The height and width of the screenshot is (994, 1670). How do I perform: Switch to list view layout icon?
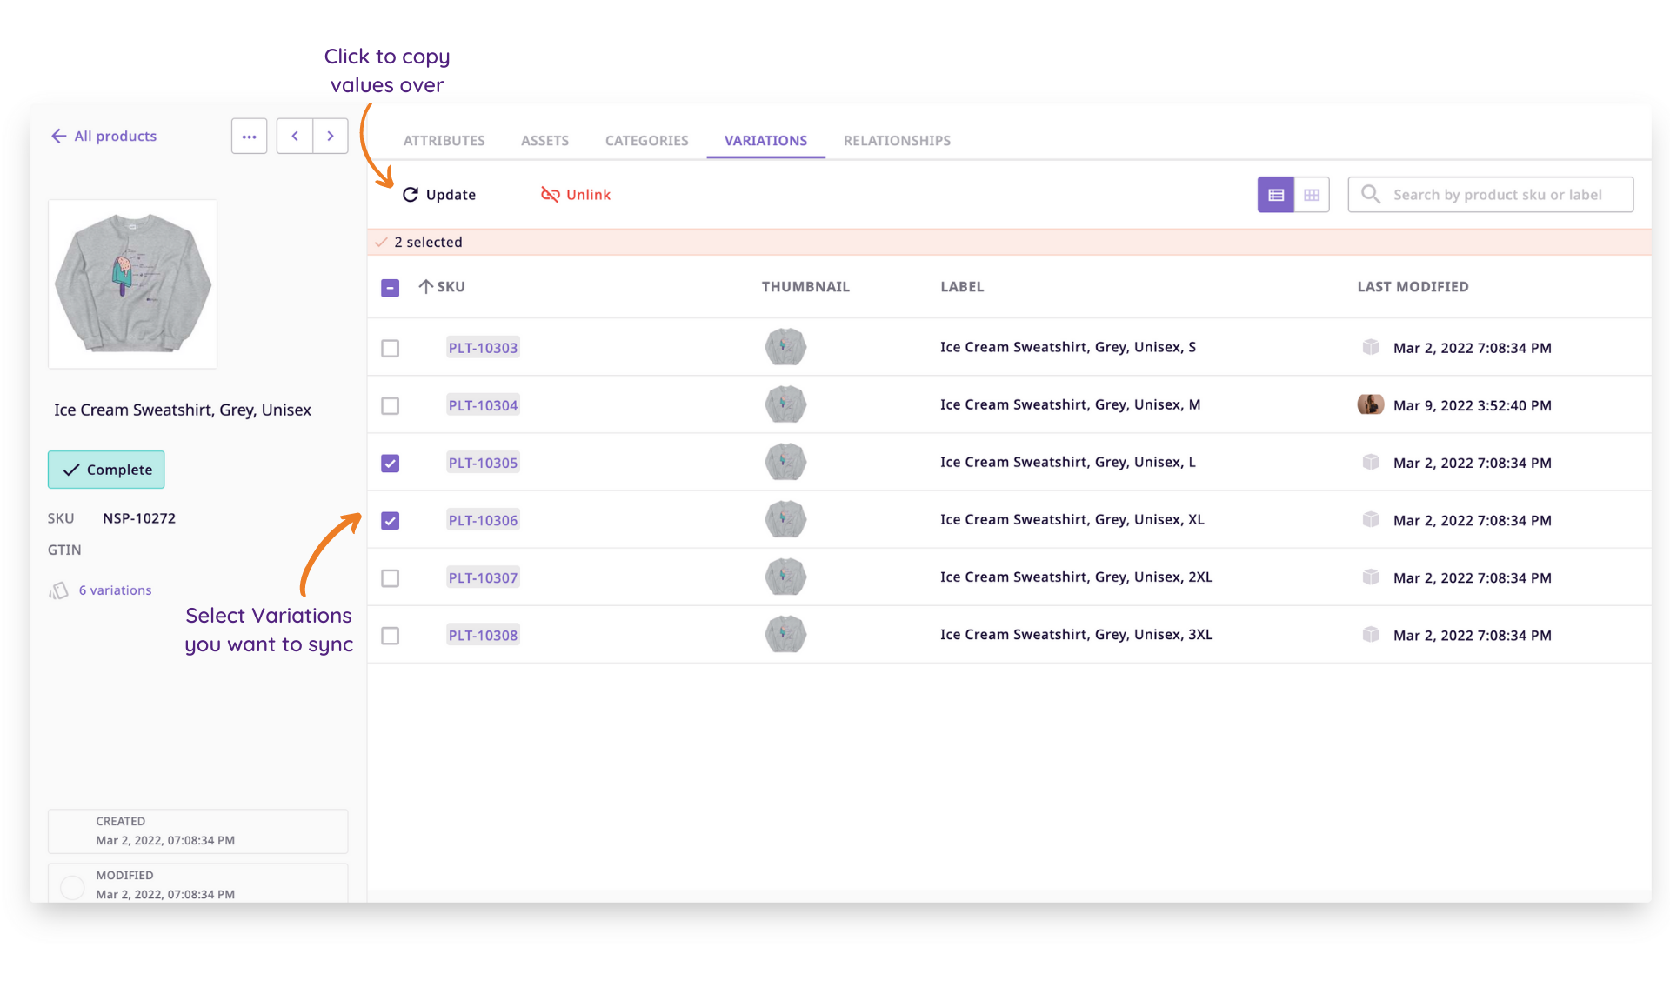pos(1275,195)
